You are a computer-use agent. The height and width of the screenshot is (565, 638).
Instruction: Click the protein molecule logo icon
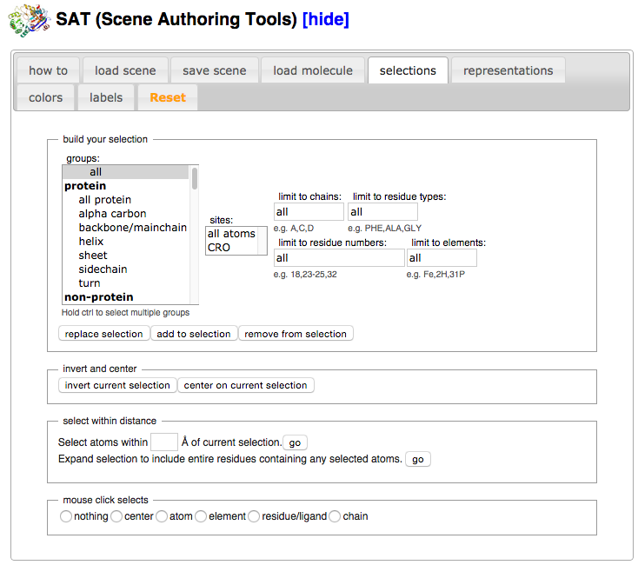pos(25,20)
